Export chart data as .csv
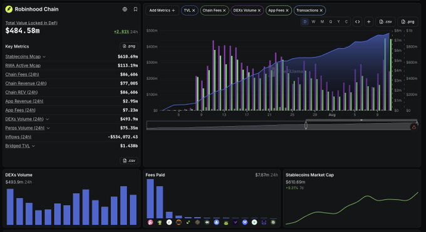Viewport: 426px width, 232px height. tap(385, 22)
